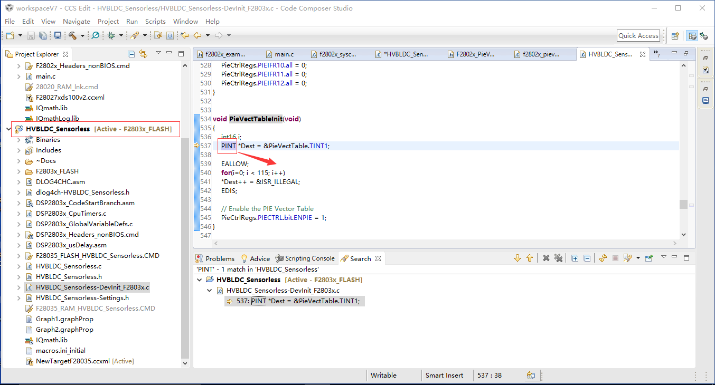Open the Build configuration dropdown arrow
715x385 pixels.
82,35
